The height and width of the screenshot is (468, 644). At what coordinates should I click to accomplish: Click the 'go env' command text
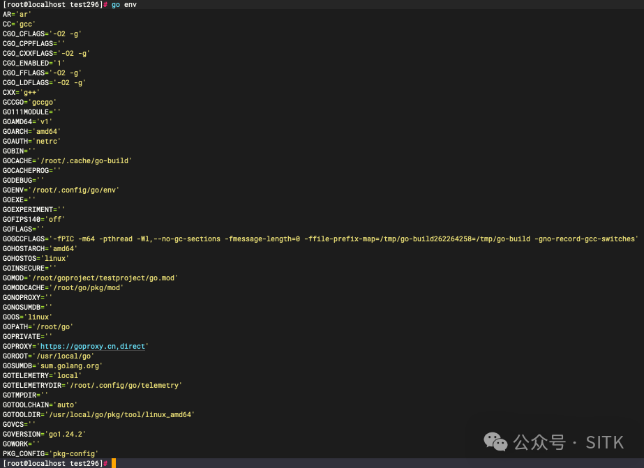click(x=124, y=4)
